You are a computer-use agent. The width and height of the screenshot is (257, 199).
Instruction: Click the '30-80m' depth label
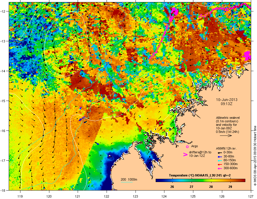coord(229,156)
